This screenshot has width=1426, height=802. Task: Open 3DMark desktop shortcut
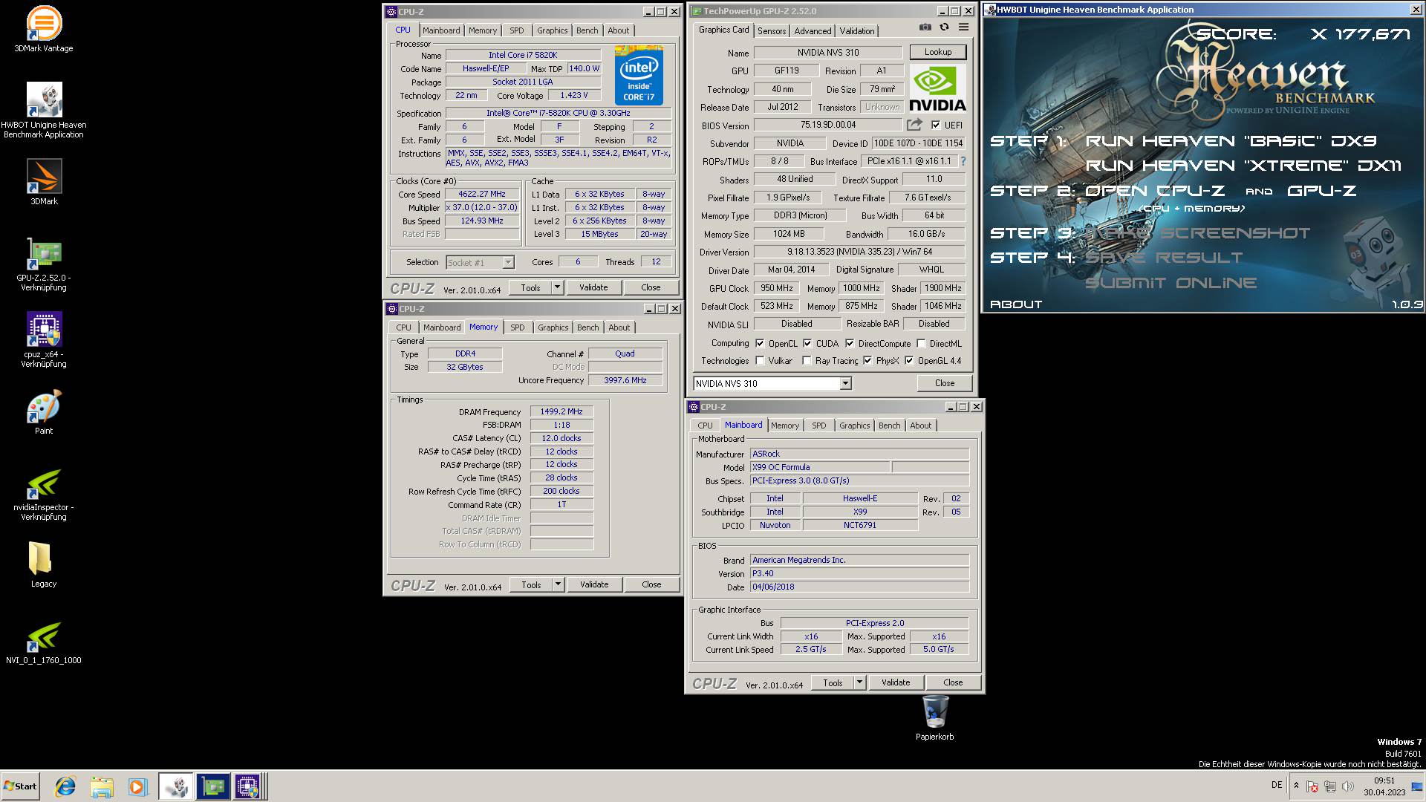point(44,183)
